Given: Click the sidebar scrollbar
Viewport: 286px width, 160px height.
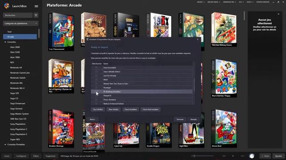Looking at the screenshot, I should 39,33.
